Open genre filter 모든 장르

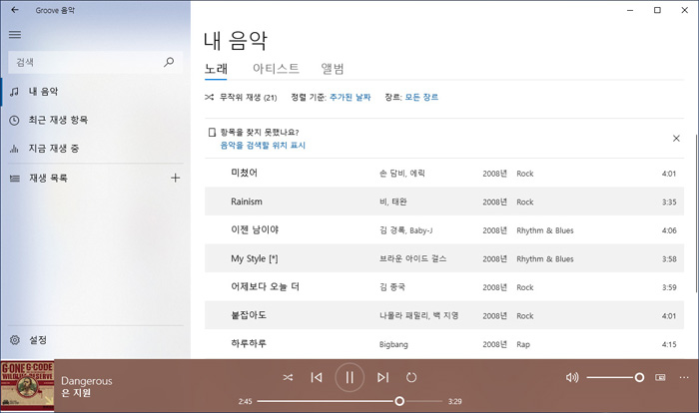coord(421,97)
